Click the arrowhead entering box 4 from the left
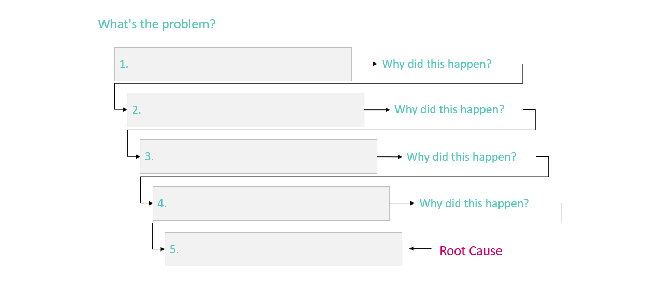 [150, 203]
